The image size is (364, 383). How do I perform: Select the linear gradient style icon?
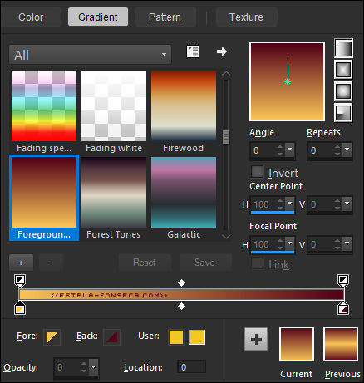pyautogui.click(x=343, y=48)
